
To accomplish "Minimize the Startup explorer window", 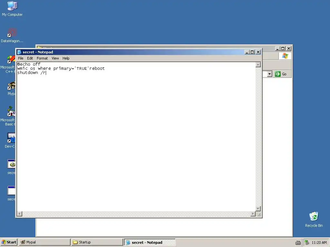I will click(277, 49).
